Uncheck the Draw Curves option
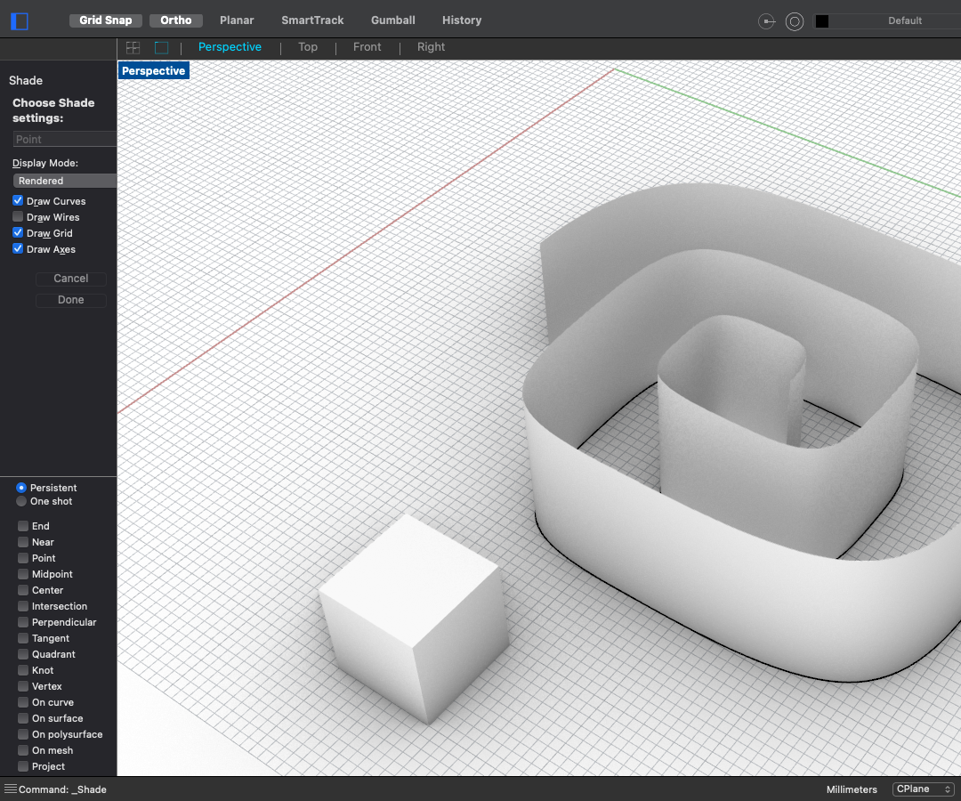The width and height of the screenshot is (961, 801). point(17,200)
